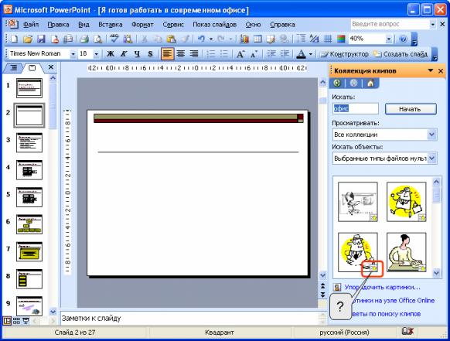Open Советы по поиску клипов link
This screenshot has height=341, width=450.
tap(386, 314)
